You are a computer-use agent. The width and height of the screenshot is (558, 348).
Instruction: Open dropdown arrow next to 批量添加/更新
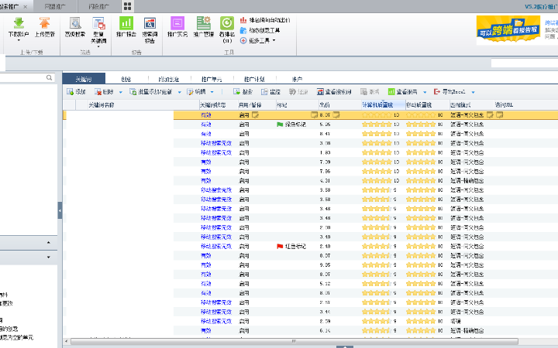179,92
